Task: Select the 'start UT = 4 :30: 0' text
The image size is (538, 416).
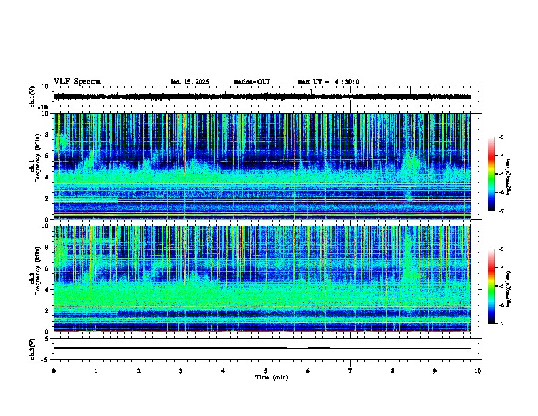Action: point(328,82)
